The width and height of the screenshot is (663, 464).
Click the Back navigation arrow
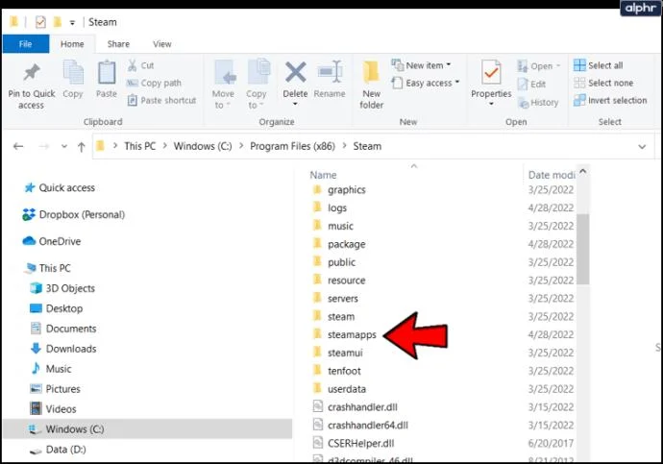(17, 146)
